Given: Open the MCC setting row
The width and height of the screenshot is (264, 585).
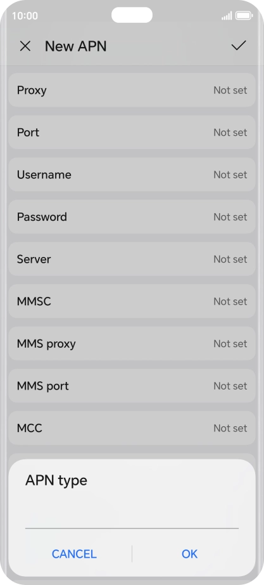Looking at the screenshot, I should (x=132, y=428).
